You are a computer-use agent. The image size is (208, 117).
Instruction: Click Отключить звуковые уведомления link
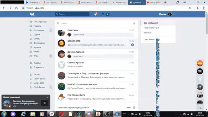[73, 108]
